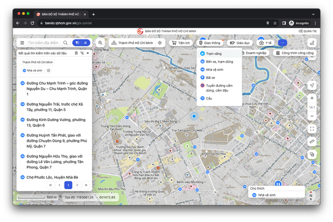The image size is (333, 222).
Task: Open the Y tế category
Action: pos(265,43)
